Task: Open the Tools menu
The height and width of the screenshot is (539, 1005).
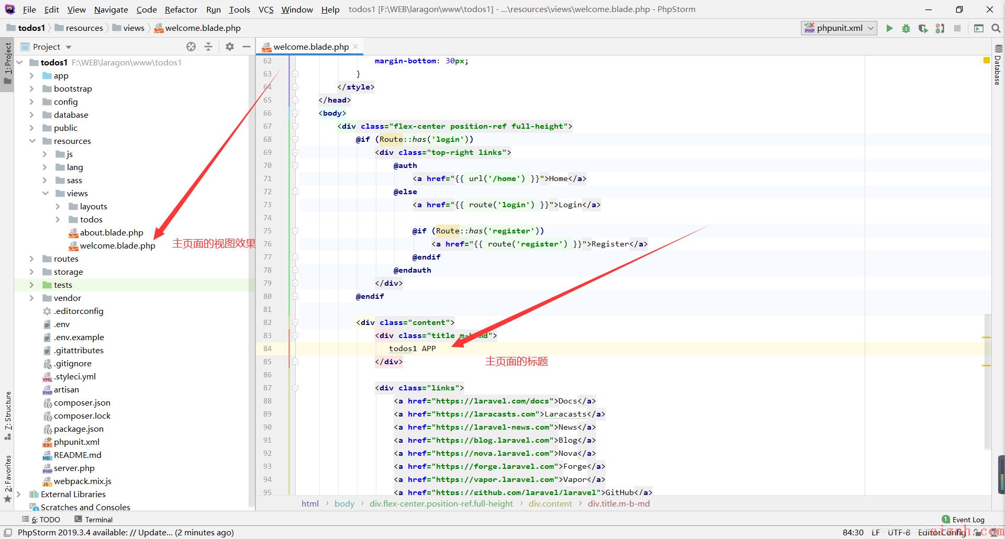Action: (239, 9)
